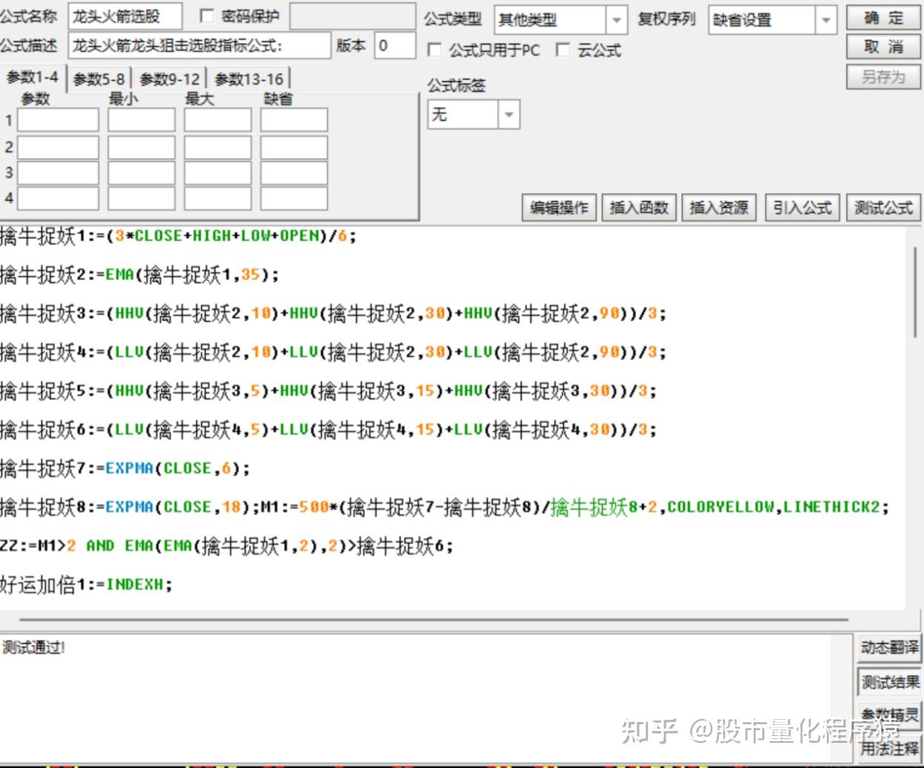Switch to the 参数1-4 tab
The width and height of the screenshot is (924, 768).
pos(33,76)
